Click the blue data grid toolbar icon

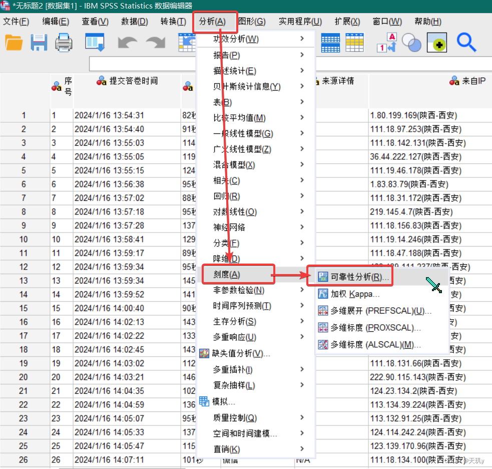(330, 43)
